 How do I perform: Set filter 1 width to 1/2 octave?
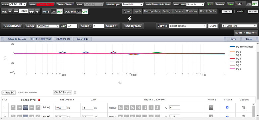tap(145, 108)
